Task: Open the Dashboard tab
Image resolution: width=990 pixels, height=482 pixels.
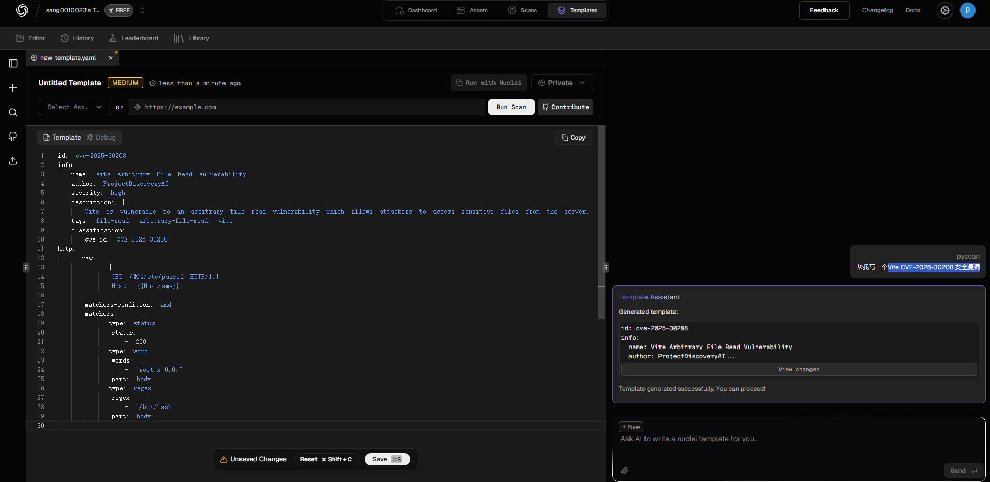Action: [x=416, y=10]
